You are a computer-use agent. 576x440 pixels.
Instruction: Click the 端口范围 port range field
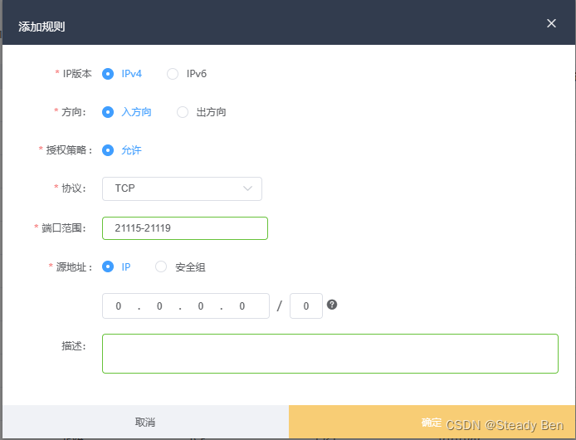click(x=184, y=228)
